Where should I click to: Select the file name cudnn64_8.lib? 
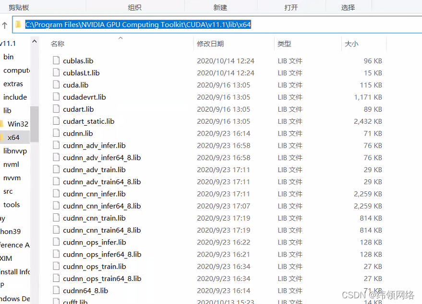[x=85, y=291]
